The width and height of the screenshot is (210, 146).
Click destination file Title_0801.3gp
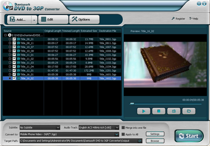[108, 39]
